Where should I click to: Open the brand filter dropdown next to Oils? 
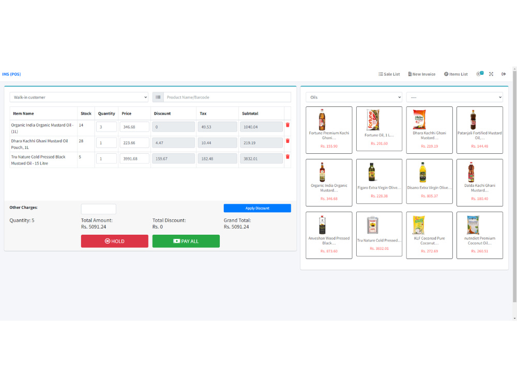click(454, 97)
